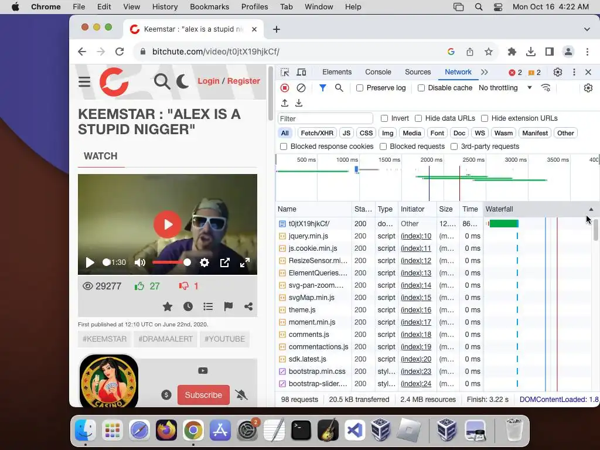Open Network panel settings gear
This screenshot has height=450, width=600.
coord(588,88)
